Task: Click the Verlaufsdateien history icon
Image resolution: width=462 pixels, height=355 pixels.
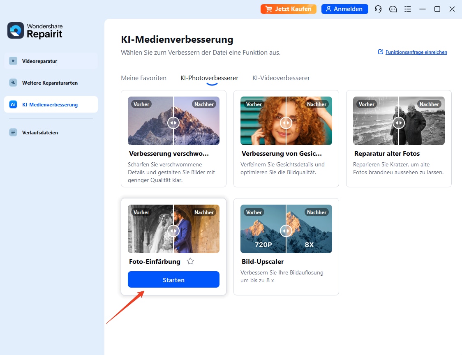Action: coord(13,133)
